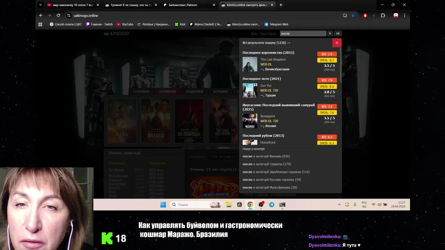View site information icon in address bar

(x=69, y=15)
